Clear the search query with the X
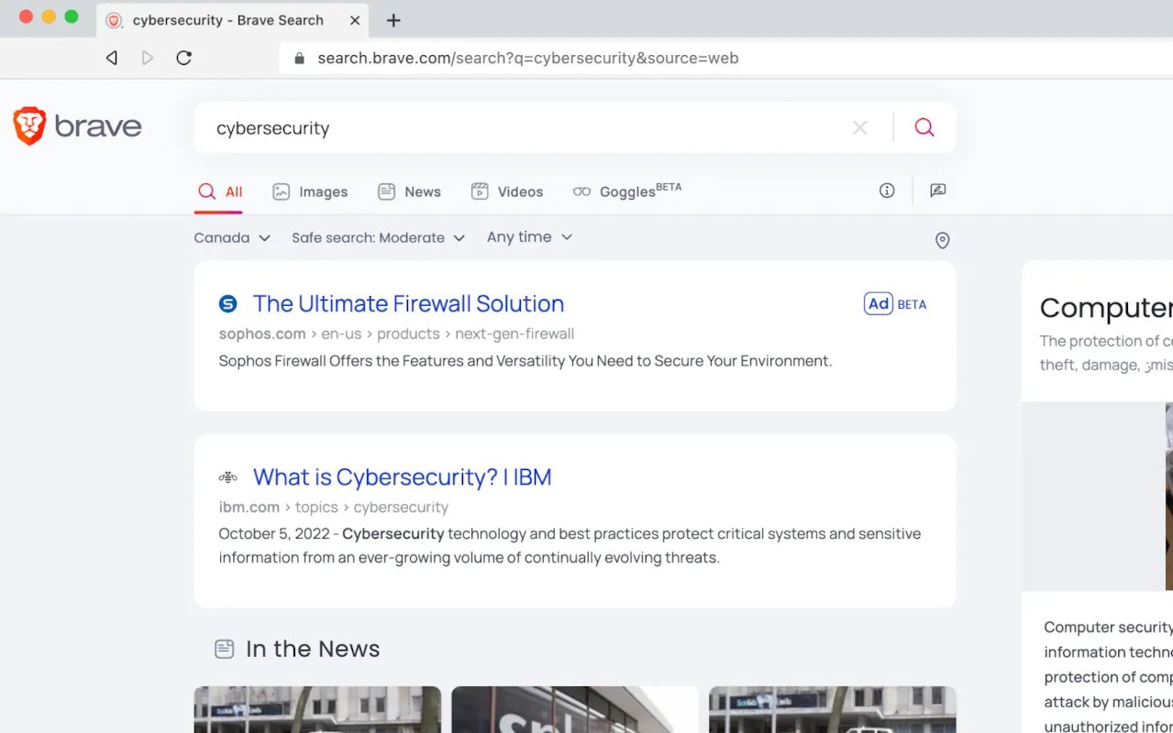Viewport: 1173px width, 733px height. (859, 128)
